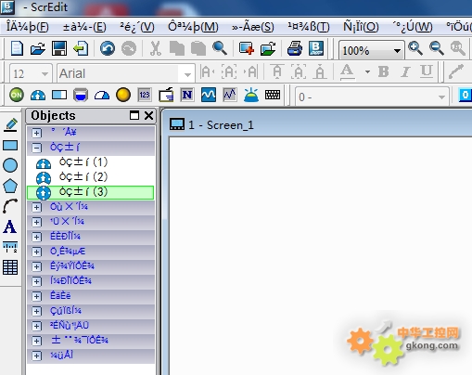This screenshot has height=375, width=472.
Task: Open the 100% zoom level dropdown
Action: coord(372,50)
